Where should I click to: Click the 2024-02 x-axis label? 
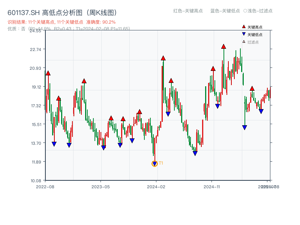[x=156, y=187]
